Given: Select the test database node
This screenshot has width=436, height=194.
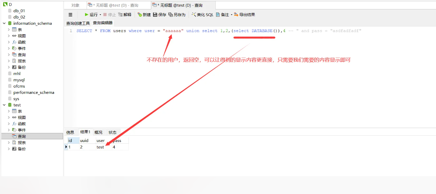Looking at the screenshot, I should [14, 105].
